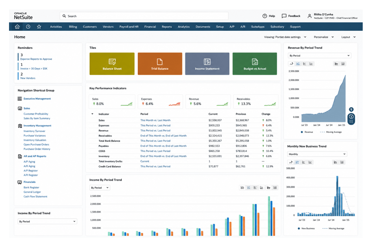Select column chart icon in Monthly New Business Trend

coord(310,162)
